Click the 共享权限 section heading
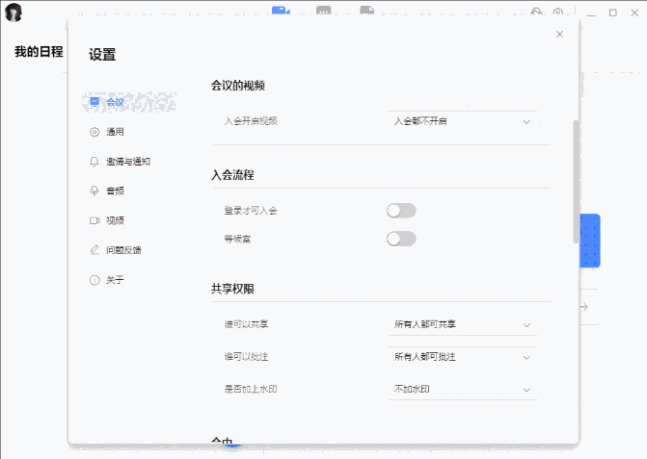The image size is (647, 459). [x=232, y=289]
